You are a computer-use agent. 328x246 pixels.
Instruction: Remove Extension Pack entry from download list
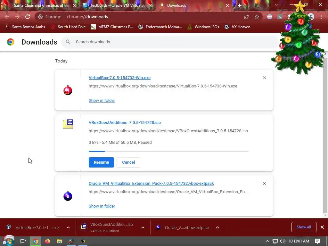point(264,184)
